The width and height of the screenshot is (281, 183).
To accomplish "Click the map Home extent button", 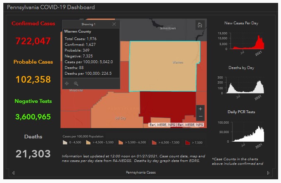I will click(199, 25).
